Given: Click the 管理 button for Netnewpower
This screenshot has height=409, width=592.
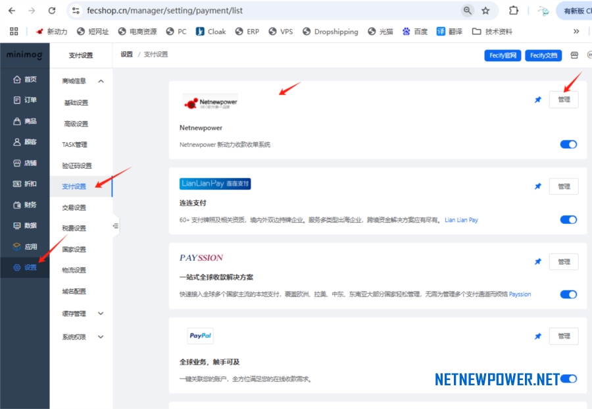Looking at the screenshot, I should (x=564, y=99).
